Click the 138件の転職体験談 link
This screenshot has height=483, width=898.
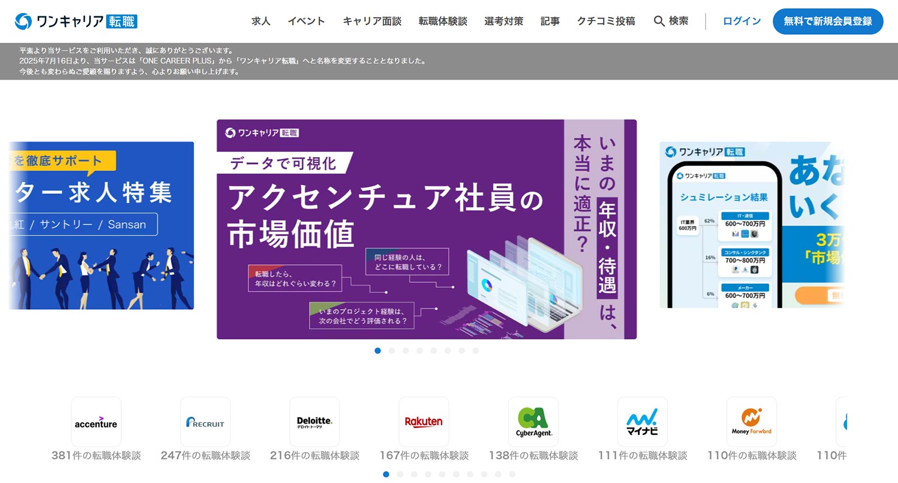point(533,456)
